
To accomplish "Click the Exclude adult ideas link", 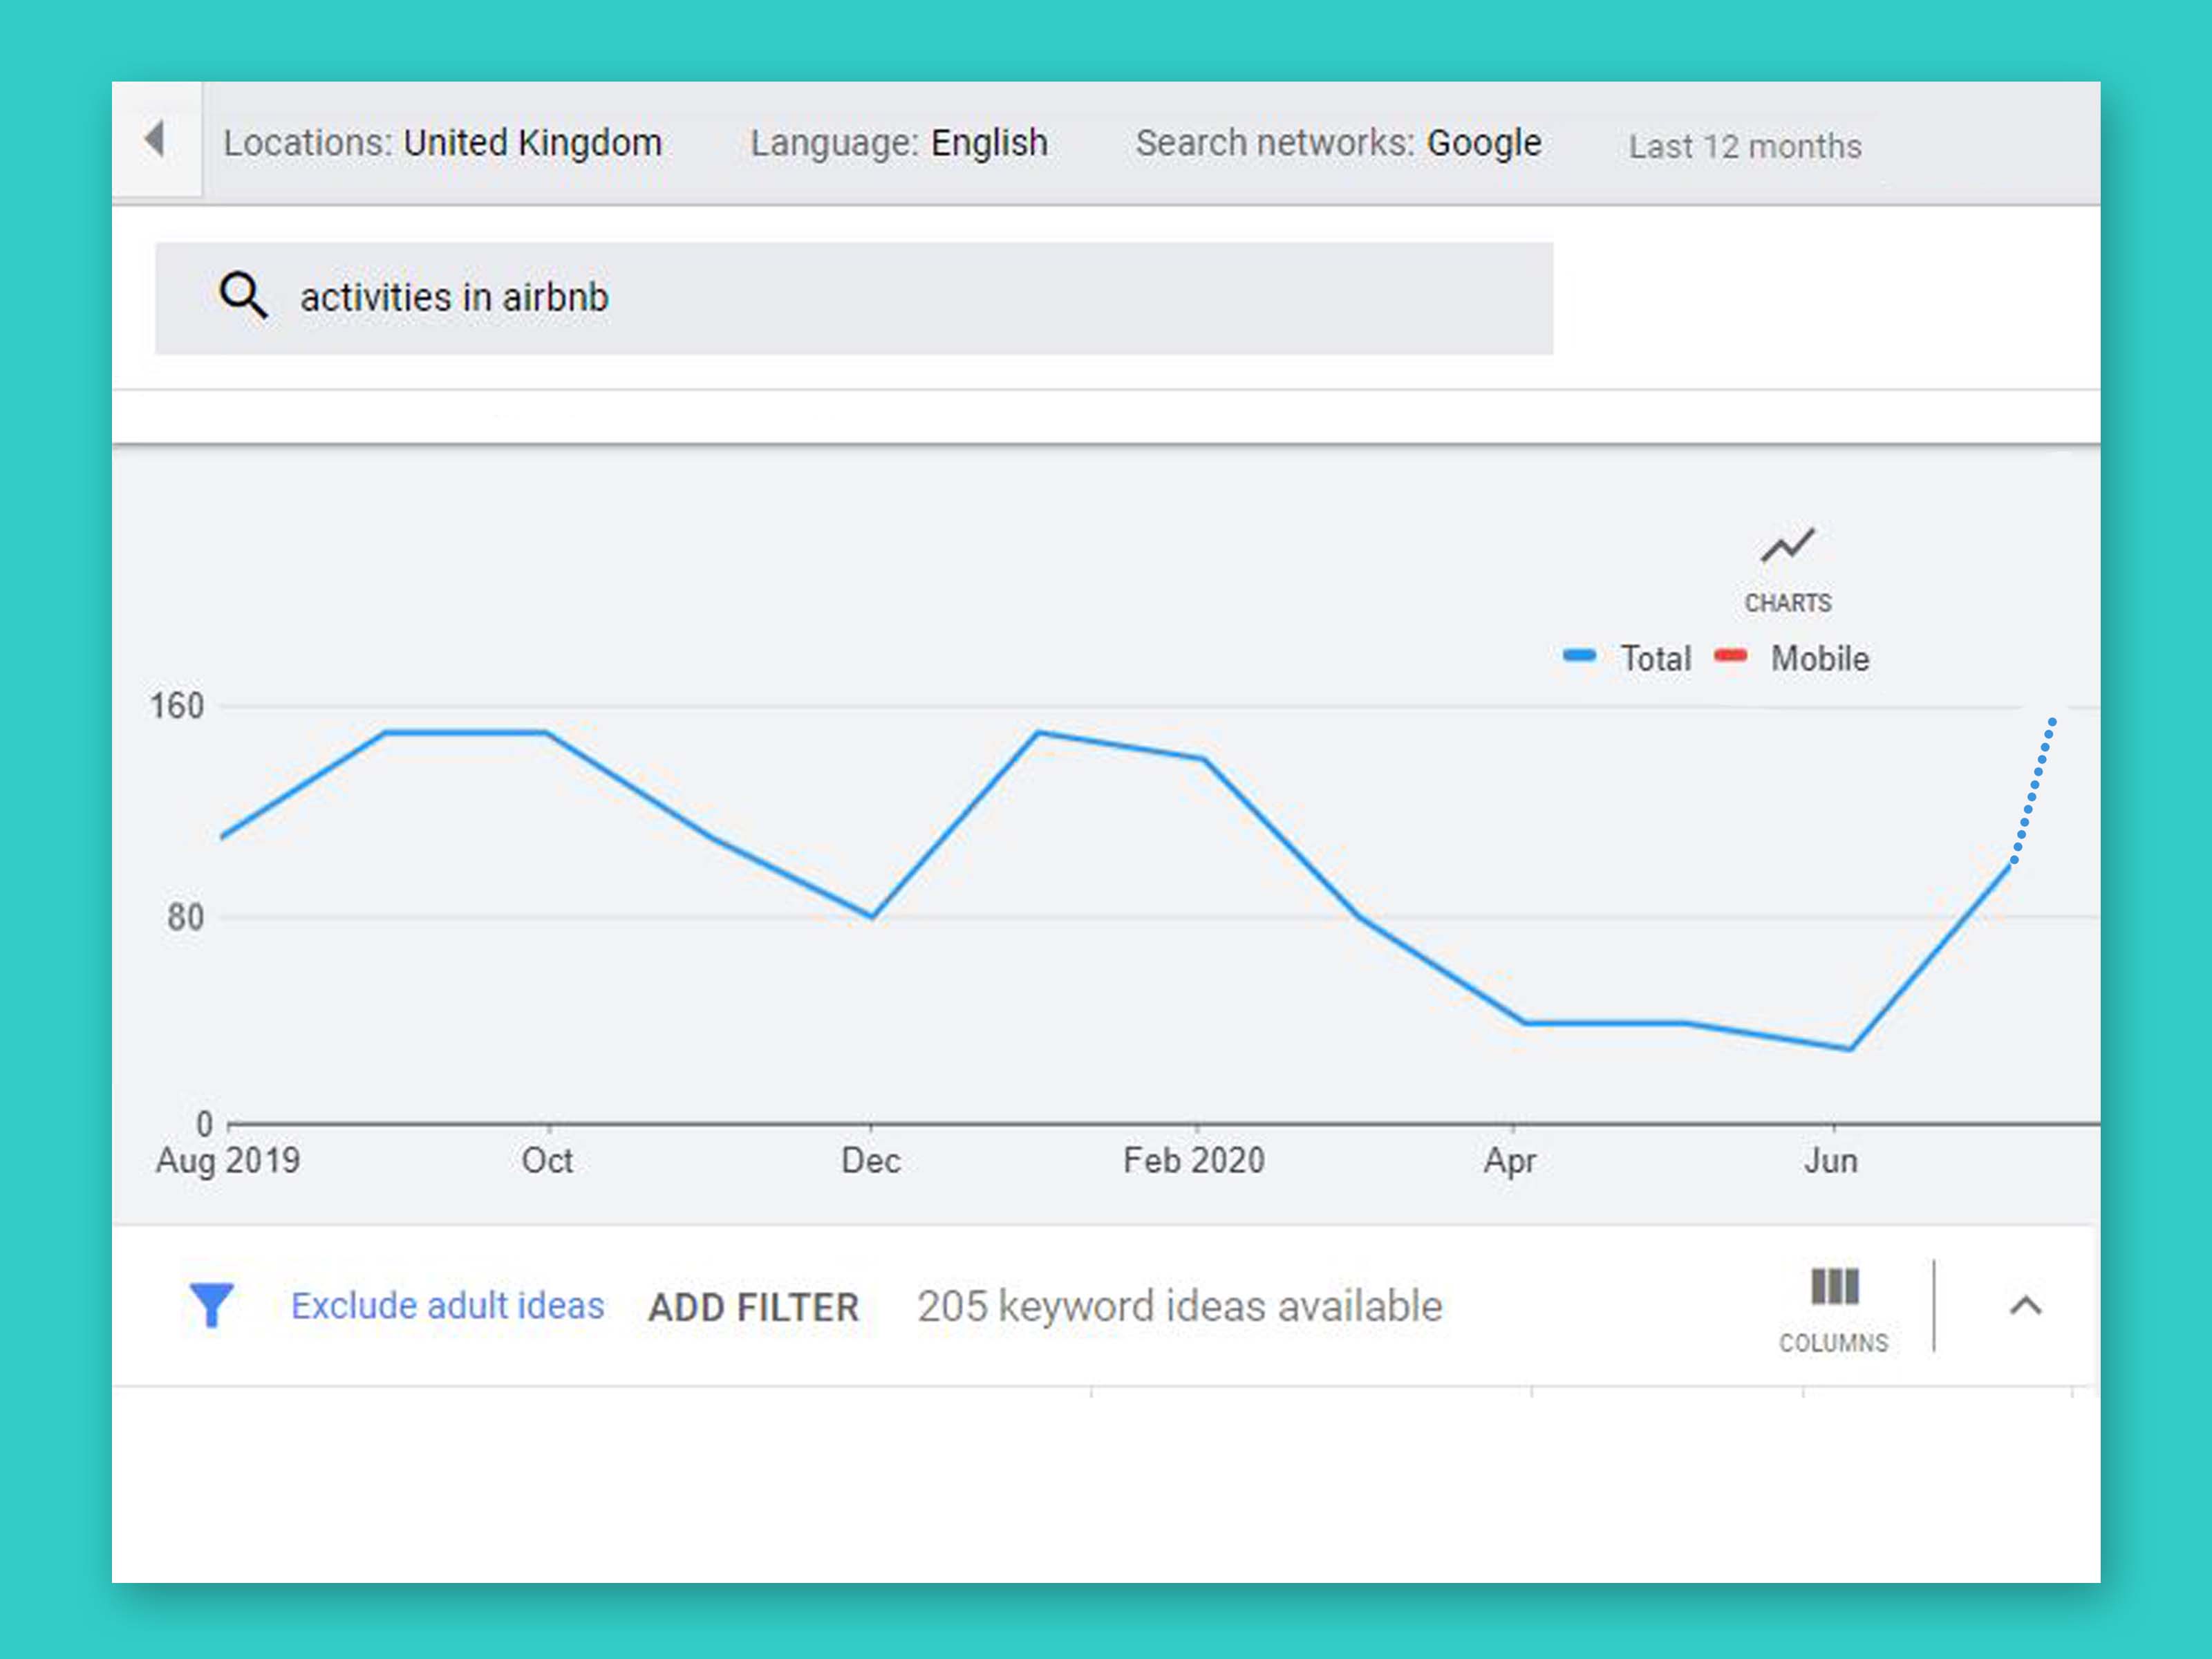I will click(447, 1305).
